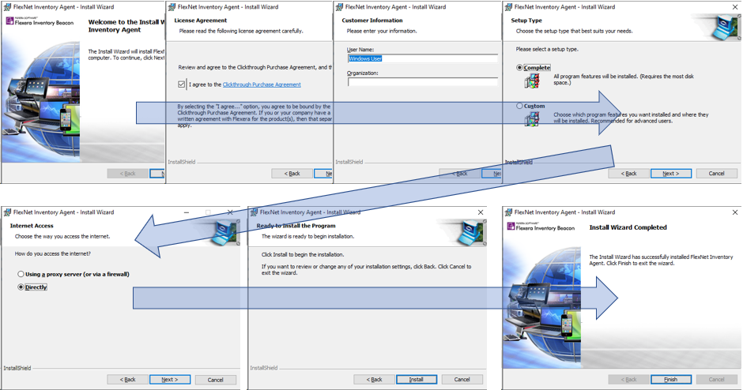Click the Ready to Install title bar icon
The width and height of the screenshot is (743, 390).
(x=254, y=212)
